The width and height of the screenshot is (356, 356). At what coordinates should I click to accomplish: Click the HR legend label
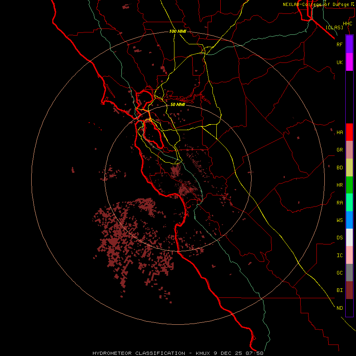point(339,185)
